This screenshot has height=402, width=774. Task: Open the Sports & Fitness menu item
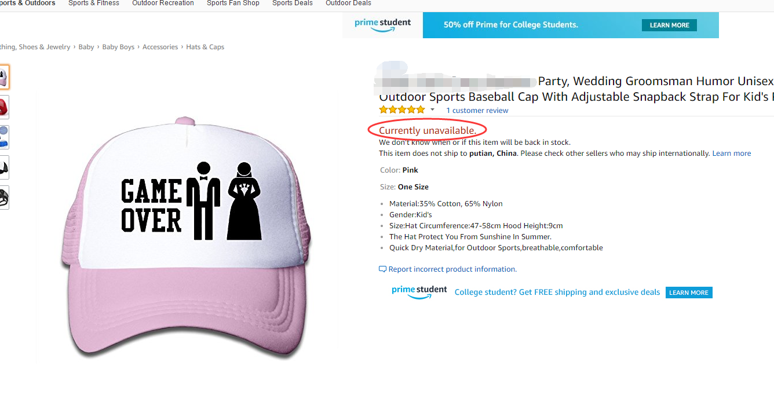point(94,3)
